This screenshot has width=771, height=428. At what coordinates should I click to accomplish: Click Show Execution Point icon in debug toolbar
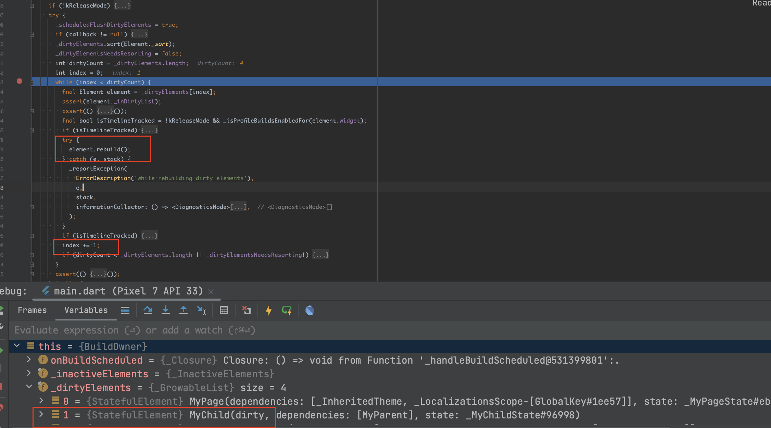click(125, 310)
